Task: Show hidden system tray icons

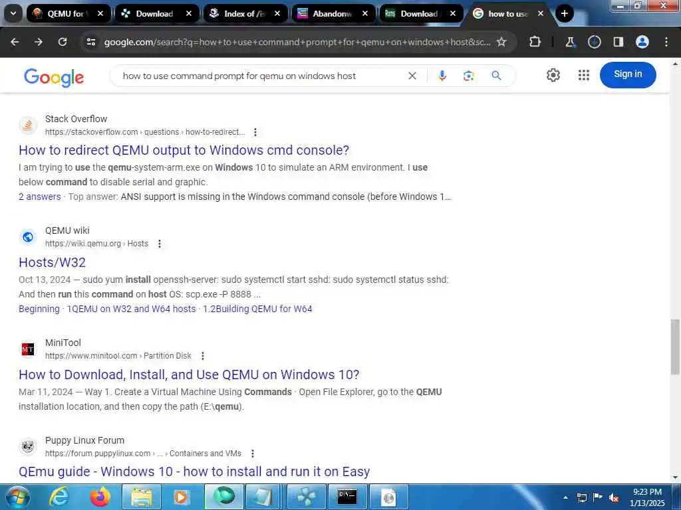Action: click(565, 497)
